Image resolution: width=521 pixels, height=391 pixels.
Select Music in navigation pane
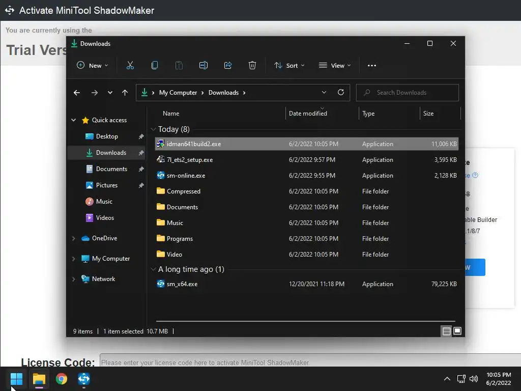coord(107,202)
